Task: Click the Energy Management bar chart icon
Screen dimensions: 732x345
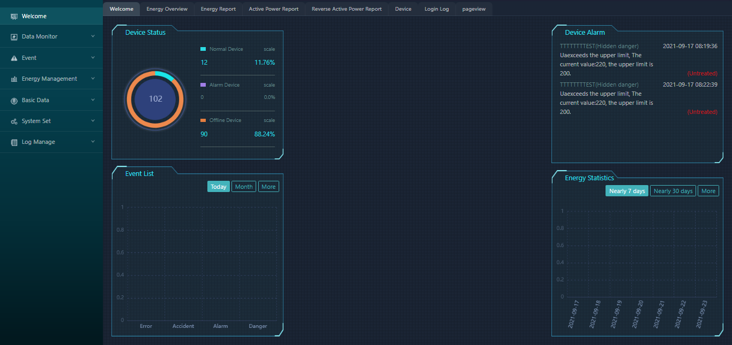Action: point(14,79)
